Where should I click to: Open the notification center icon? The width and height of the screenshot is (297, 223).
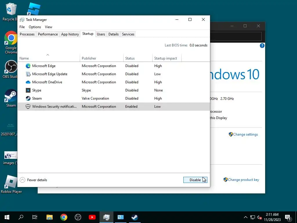point(288,217)
